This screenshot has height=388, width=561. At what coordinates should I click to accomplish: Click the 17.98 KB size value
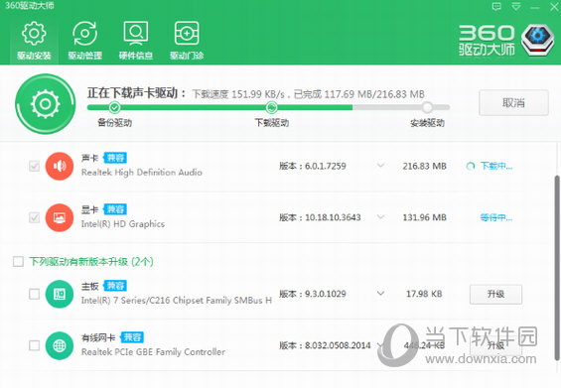(424, 294)
